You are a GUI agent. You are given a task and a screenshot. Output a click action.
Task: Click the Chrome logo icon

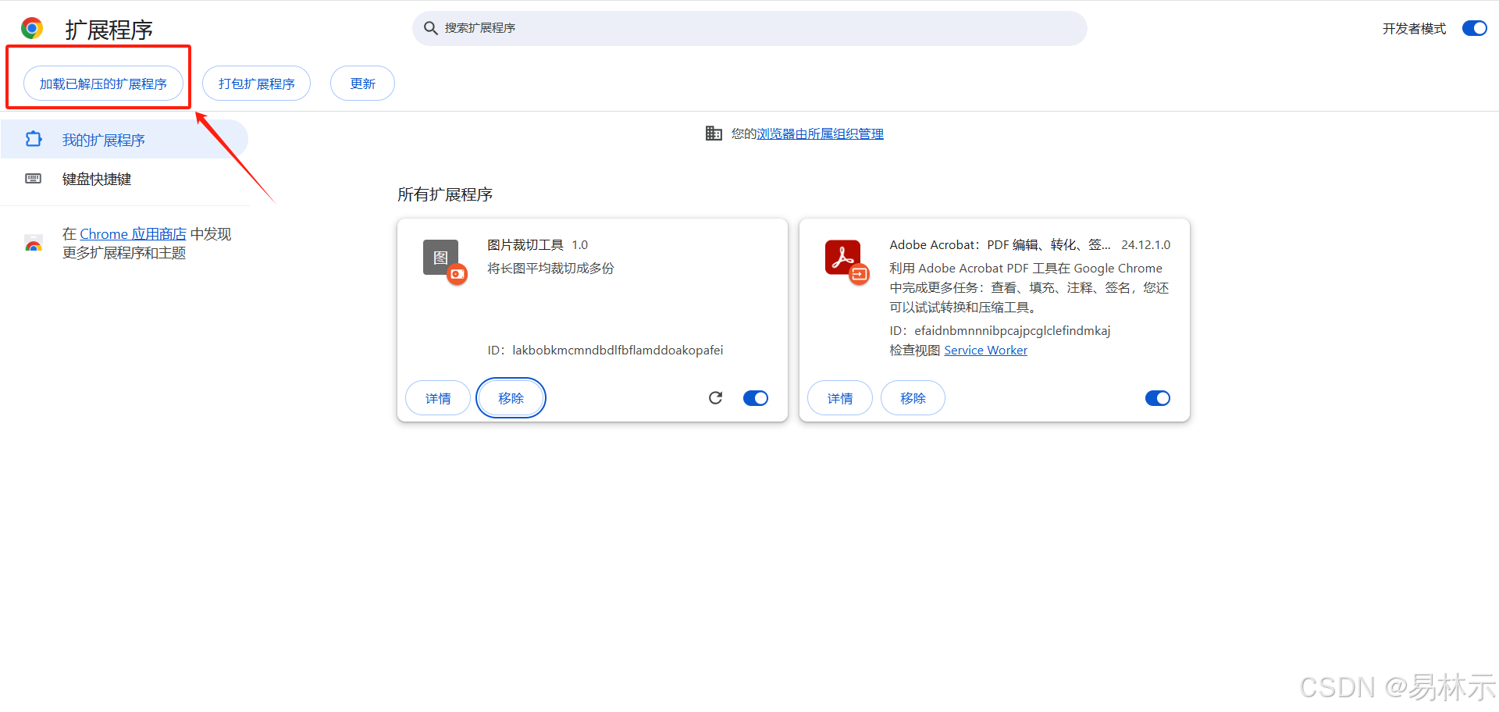[32, 29]
